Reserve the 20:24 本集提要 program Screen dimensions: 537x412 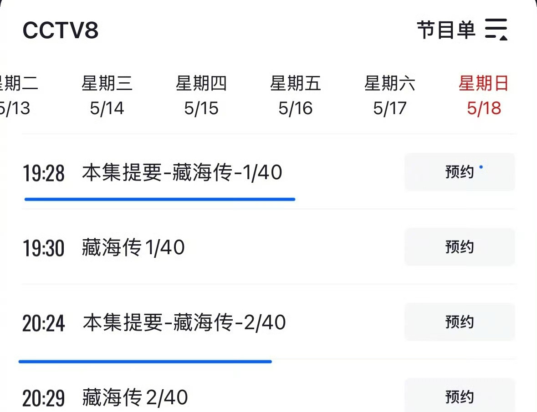pyautogui.click(x=460, y=322)
